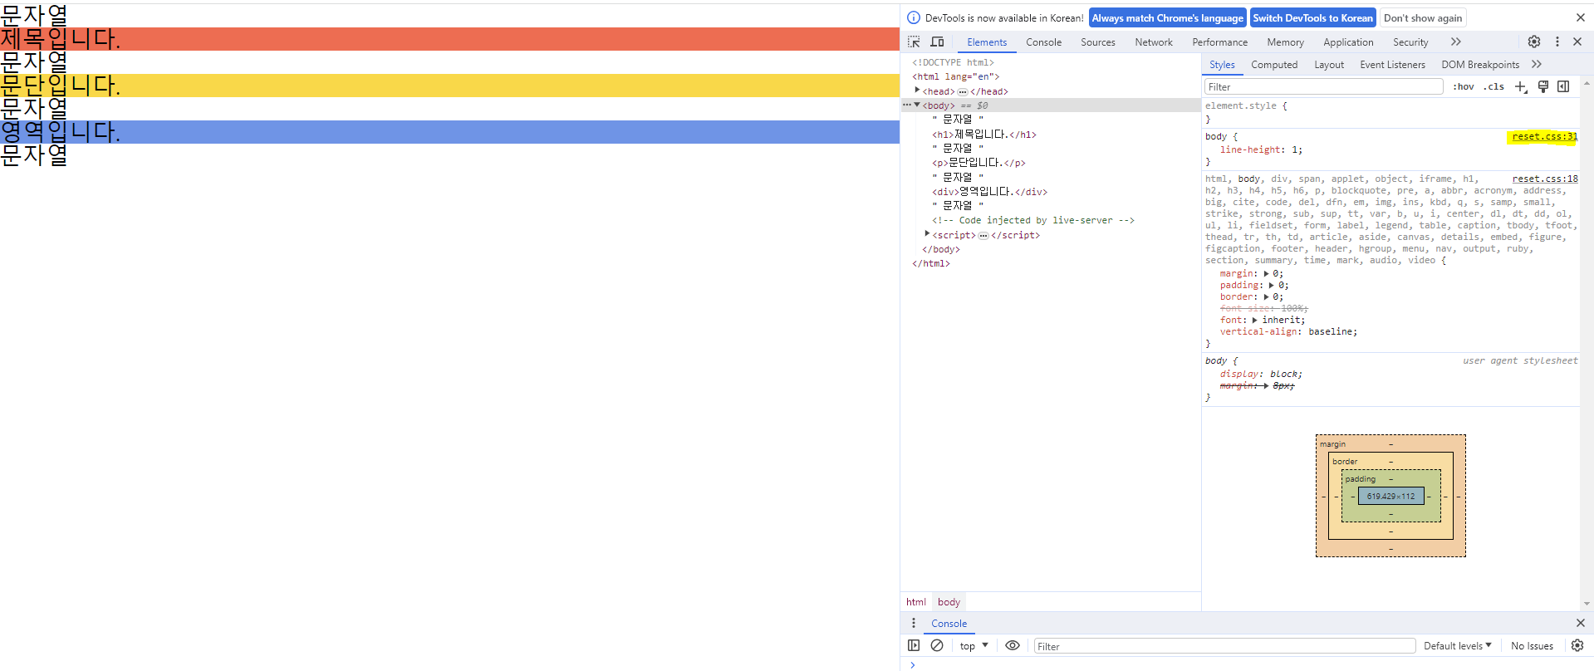Click the No Issues indicator
The width and height of the screenshot is (1594, 671).
point(1532,645)
